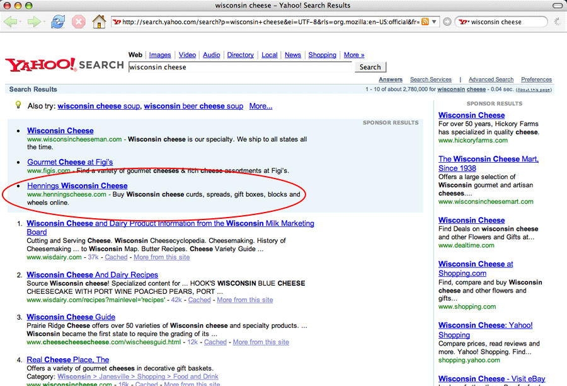Click More from this site for cheesecheesecheese.com

tap(261, 342)
